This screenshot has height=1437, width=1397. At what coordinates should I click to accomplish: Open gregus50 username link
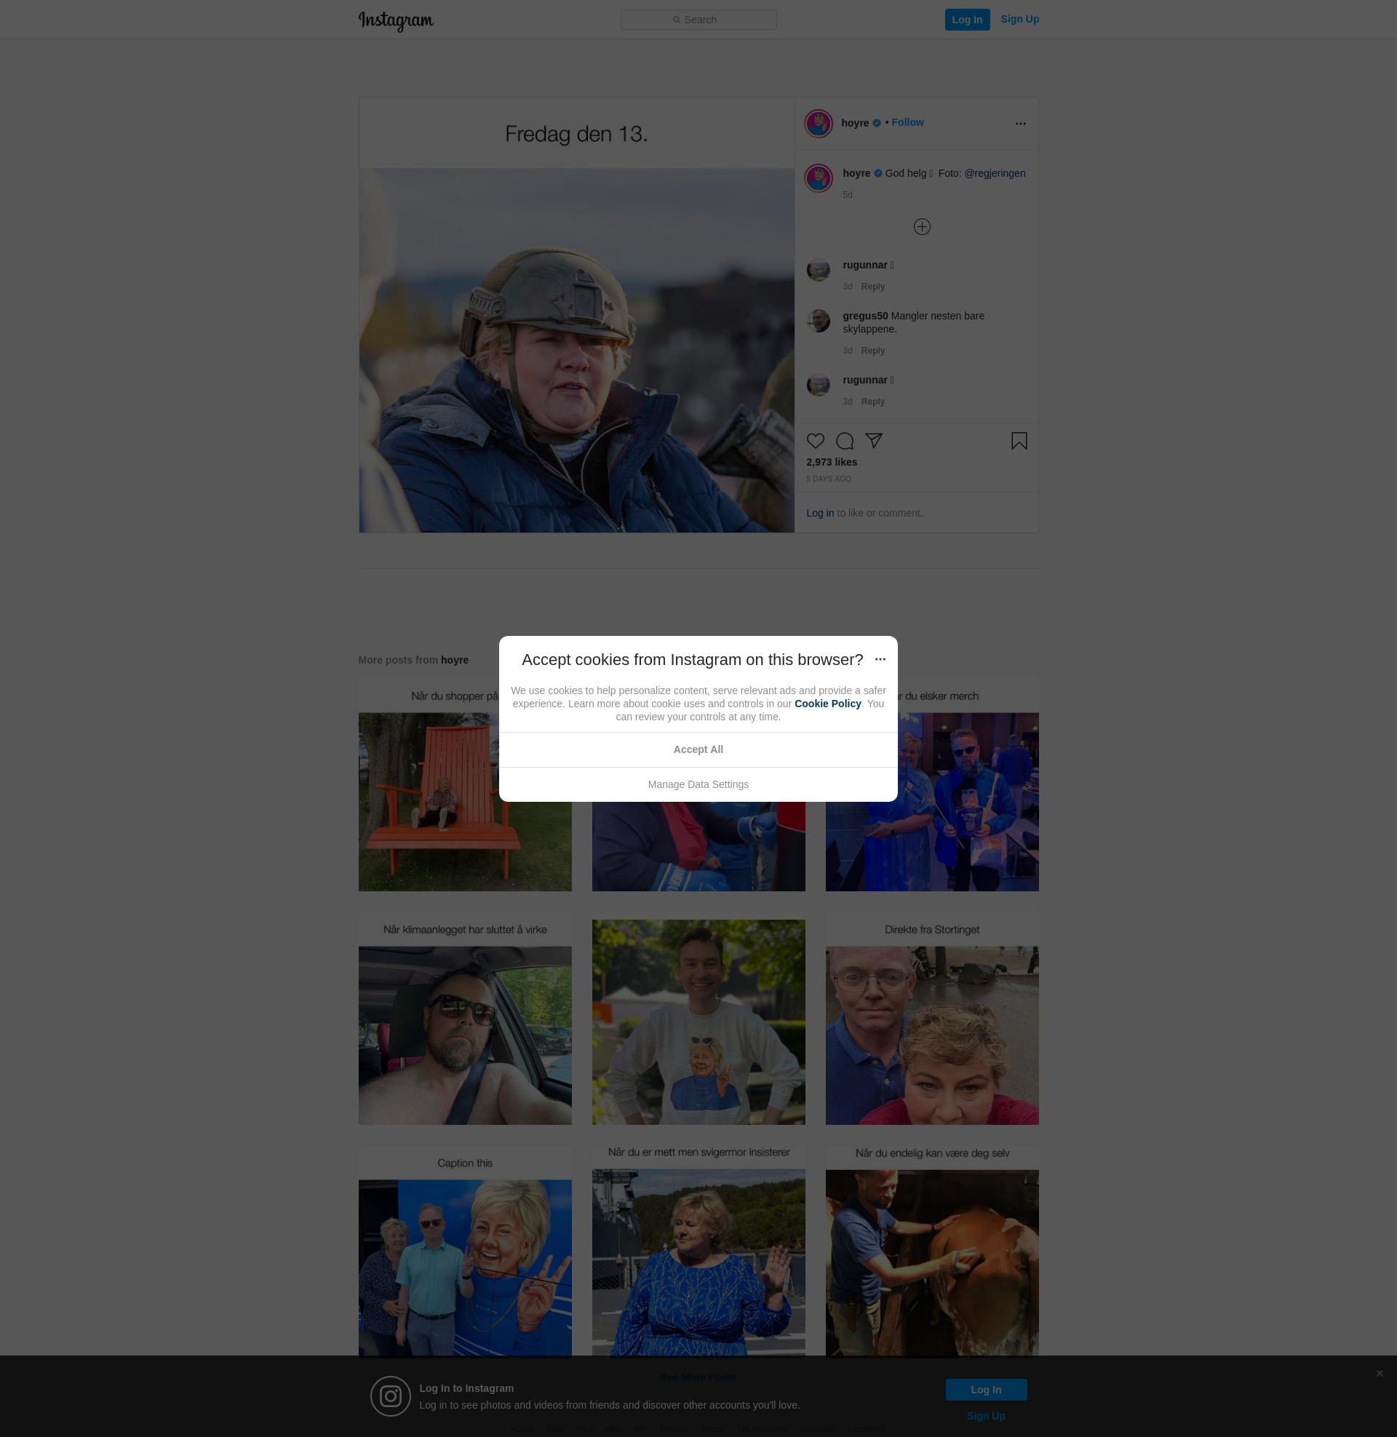(864, 317)
